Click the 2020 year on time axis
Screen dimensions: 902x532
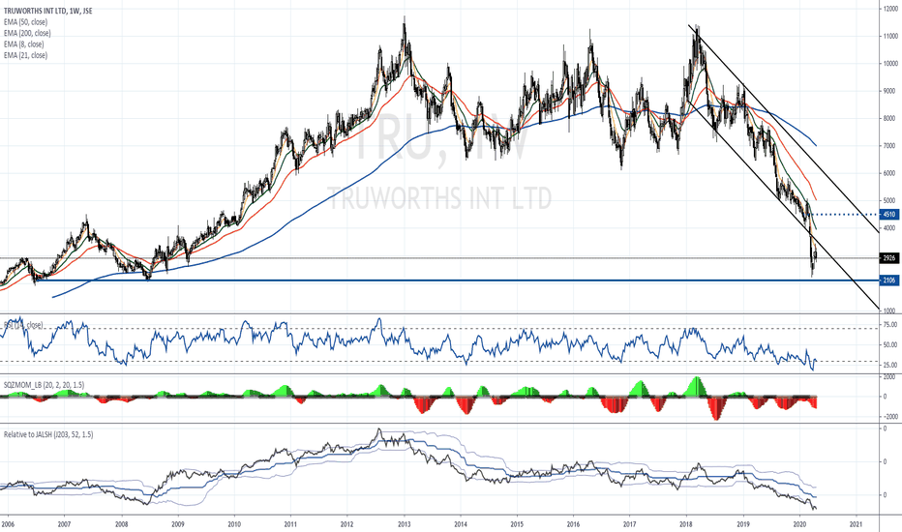pos(799,524)
